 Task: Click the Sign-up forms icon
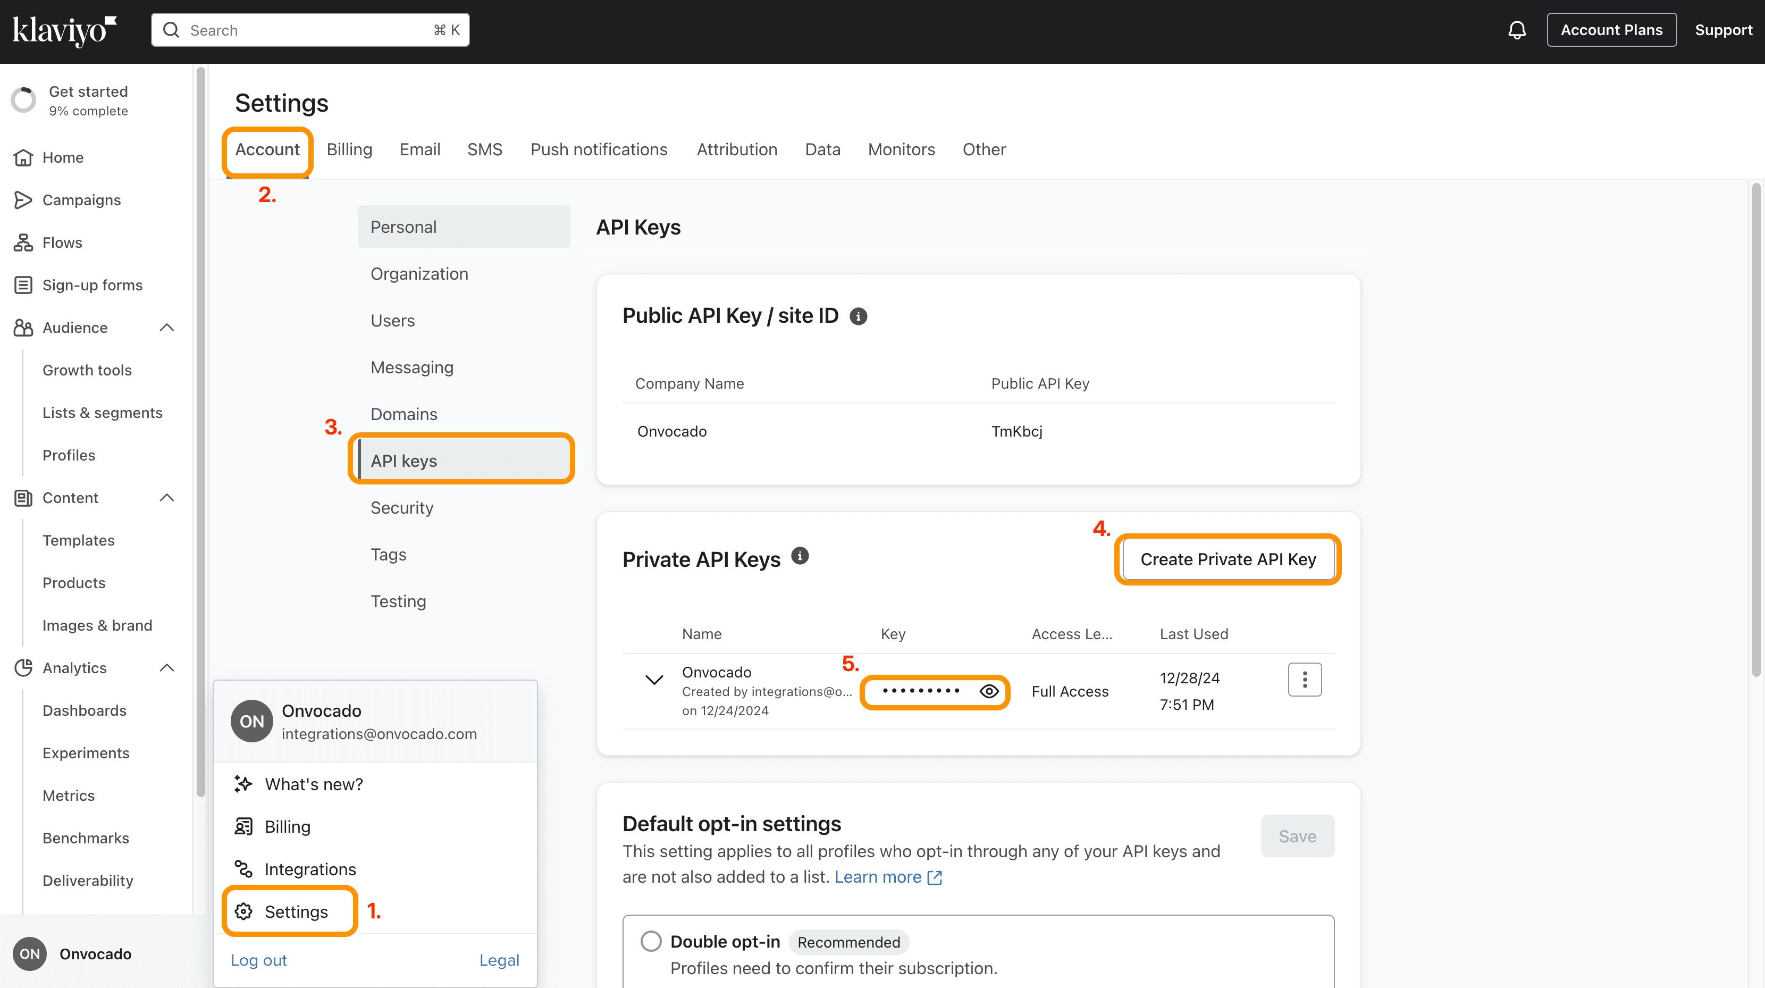(23, 285)
